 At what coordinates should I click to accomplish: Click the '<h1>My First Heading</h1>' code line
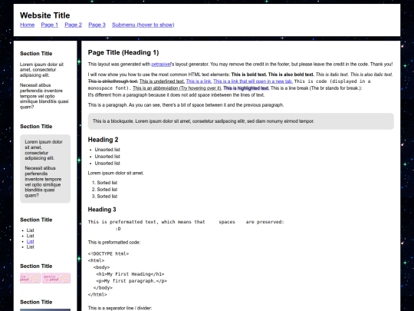[130, 274]
